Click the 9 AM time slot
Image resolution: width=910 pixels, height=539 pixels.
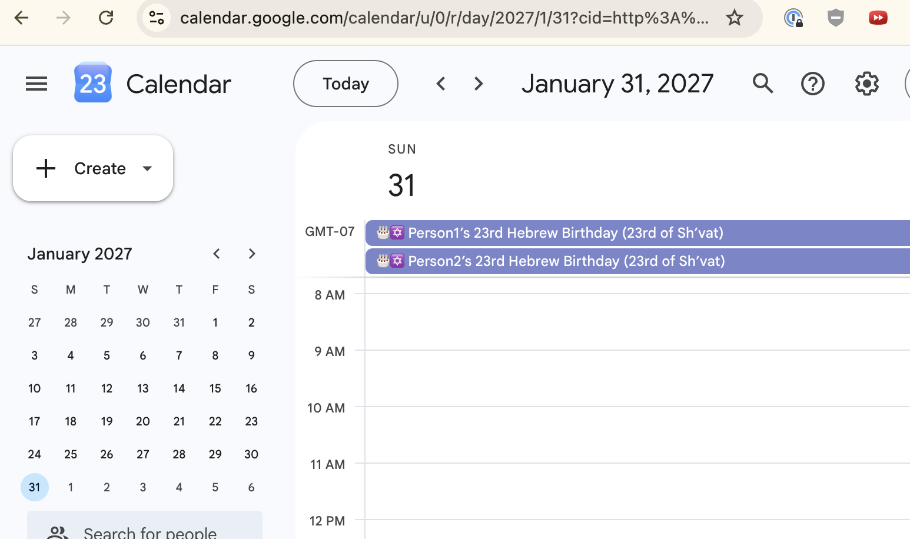(637, 378)
